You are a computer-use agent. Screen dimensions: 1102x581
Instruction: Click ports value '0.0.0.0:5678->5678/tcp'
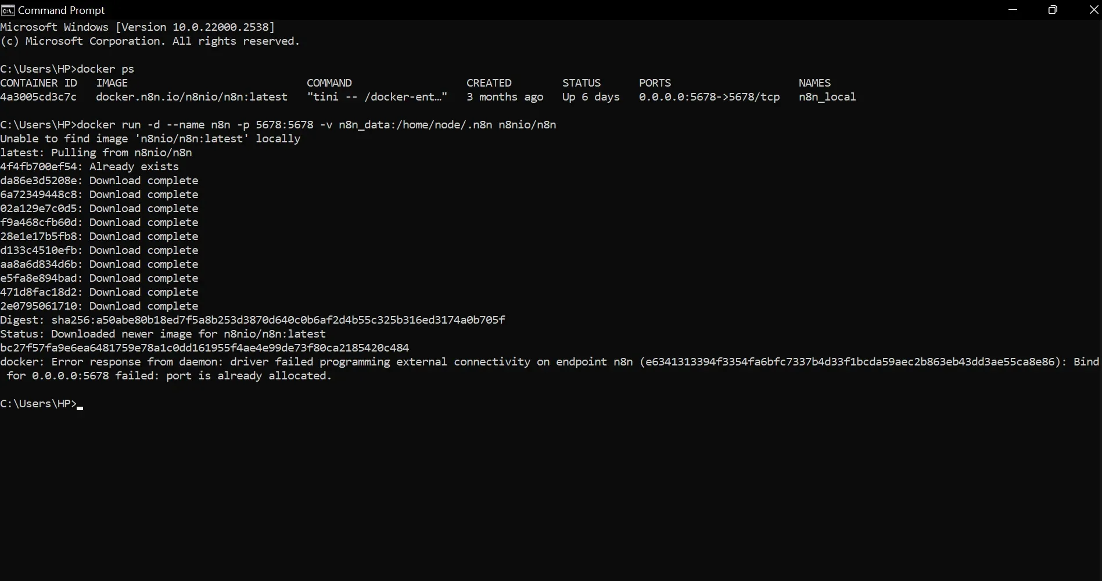[709, 97]
